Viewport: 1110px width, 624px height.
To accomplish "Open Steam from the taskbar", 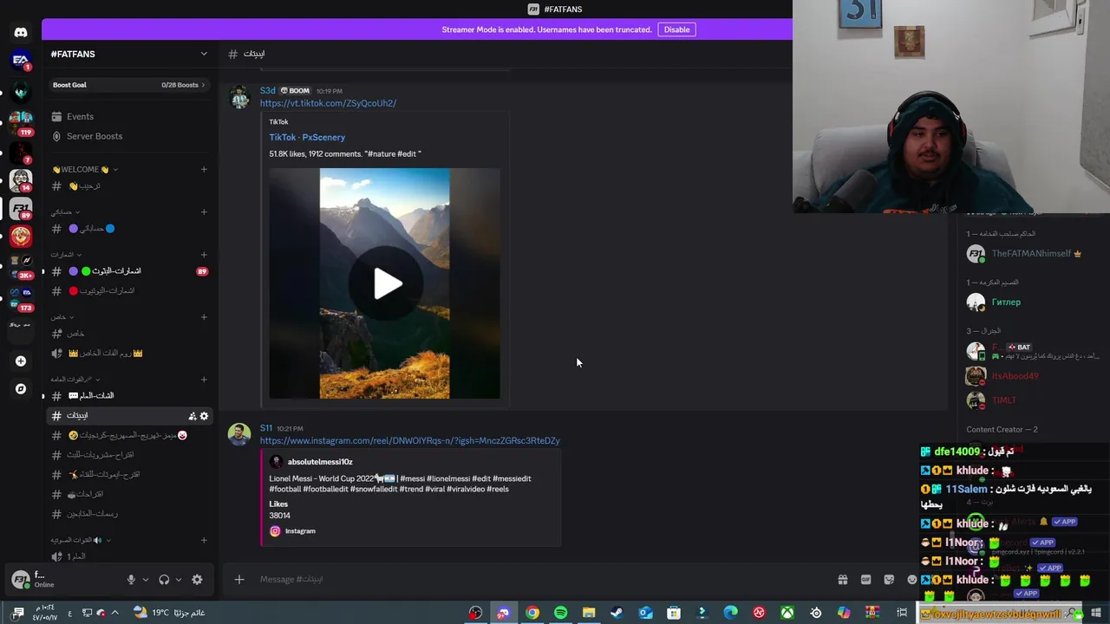I will pyautogui.click(x=617, y=613).
